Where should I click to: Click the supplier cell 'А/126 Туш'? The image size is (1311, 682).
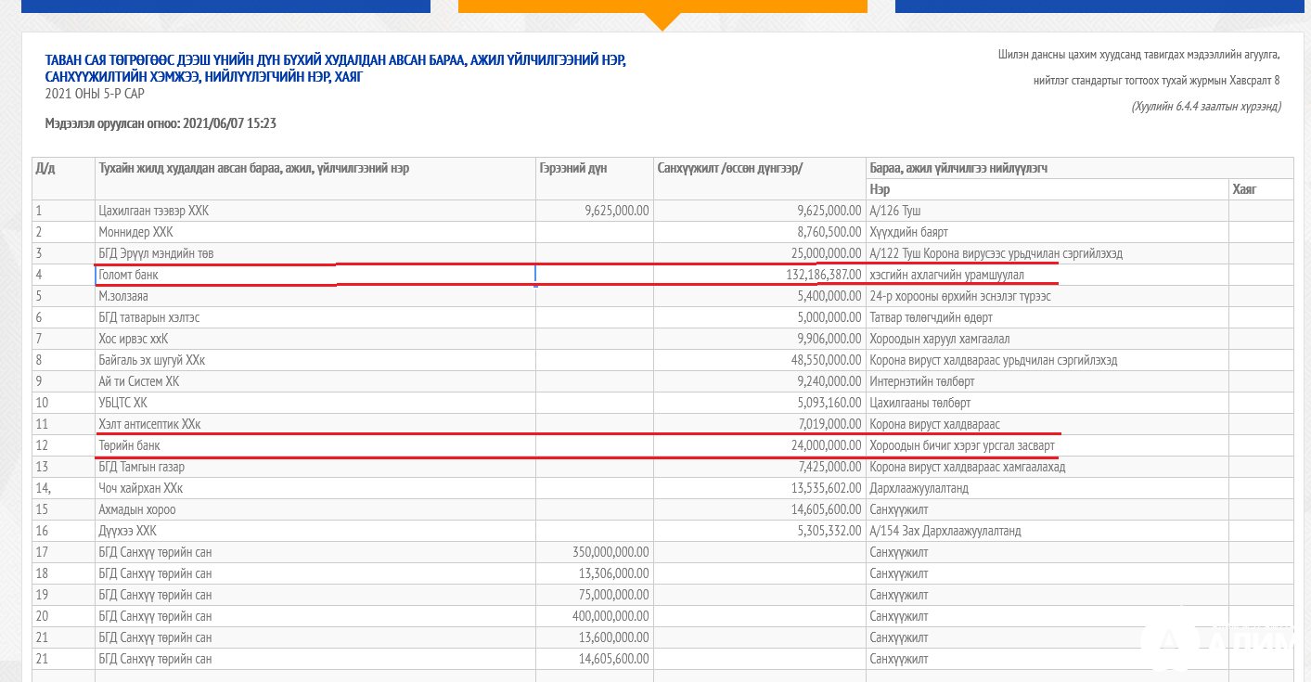point(1048,211)
